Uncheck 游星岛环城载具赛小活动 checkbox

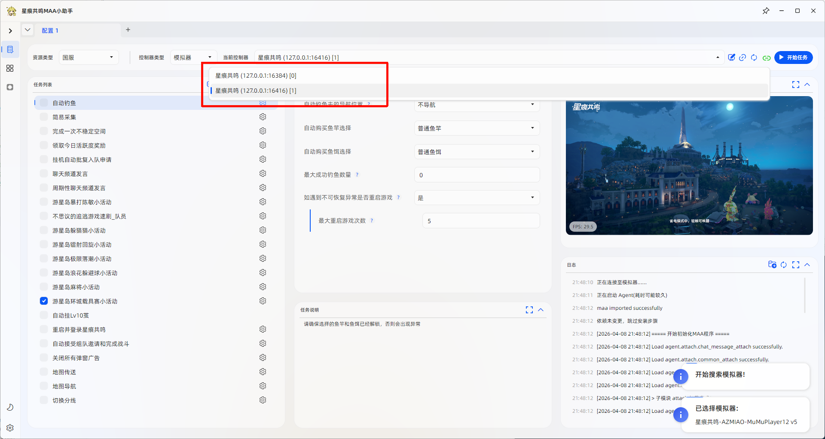44,301
